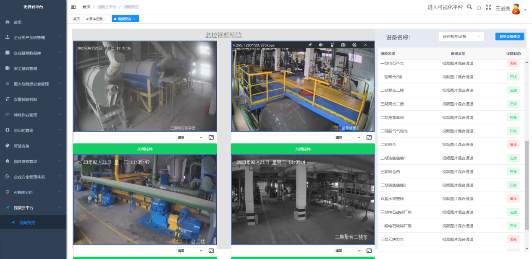Click the search magnifier icon in header
Screen dimensions: 532x259
469,7
